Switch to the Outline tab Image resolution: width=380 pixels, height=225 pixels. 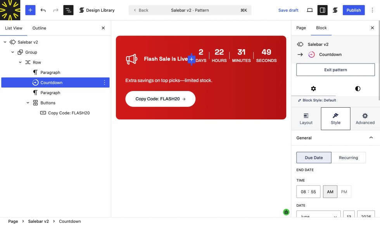(x=39, y=28)
